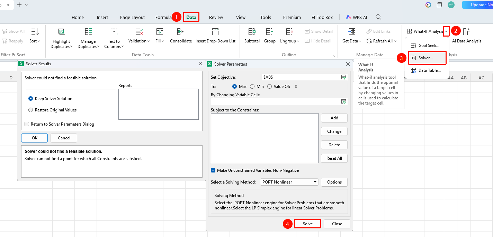Expand the Refresh All dropdown
The width and height of the screenshot is (493, 237).
pos(395,41)
